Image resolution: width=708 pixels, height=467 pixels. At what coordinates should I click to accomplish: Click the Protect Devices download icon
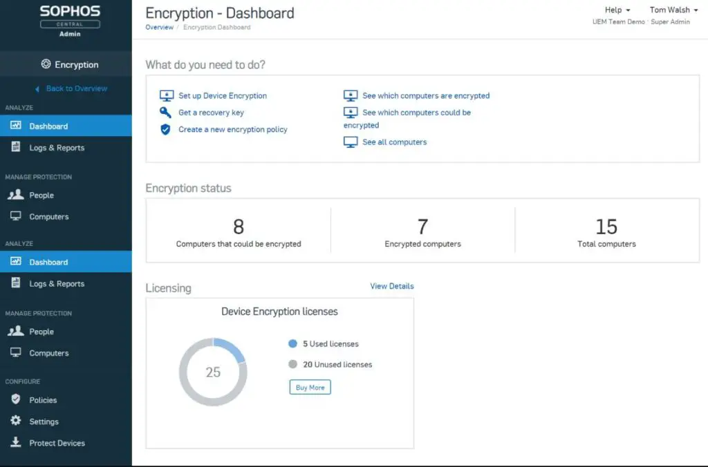pyautogui.click(x=15, y=443)
